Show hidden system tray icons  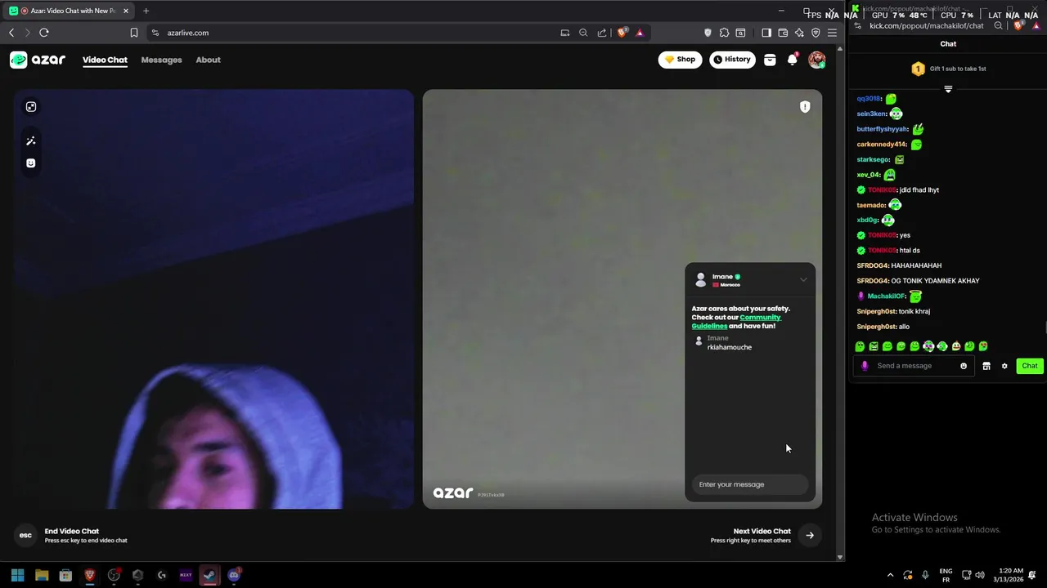891,575
